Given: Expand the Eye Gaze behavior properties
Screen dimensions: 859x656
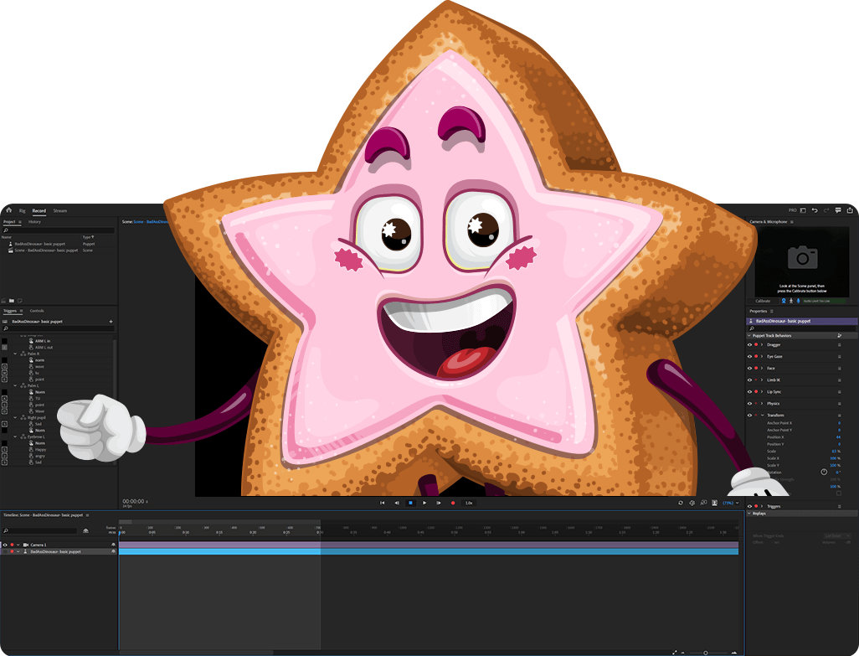Looking at the screenshot, I should click(x=762, y=356).
